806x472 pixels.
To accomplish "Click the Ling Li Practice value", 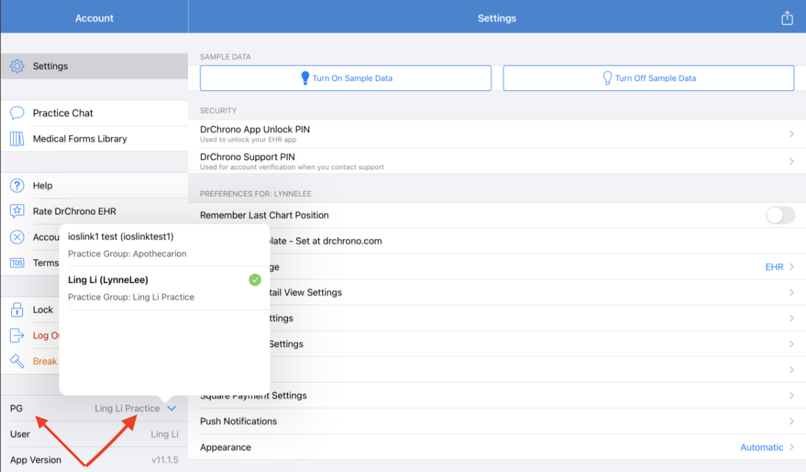I will coord(127,408).
